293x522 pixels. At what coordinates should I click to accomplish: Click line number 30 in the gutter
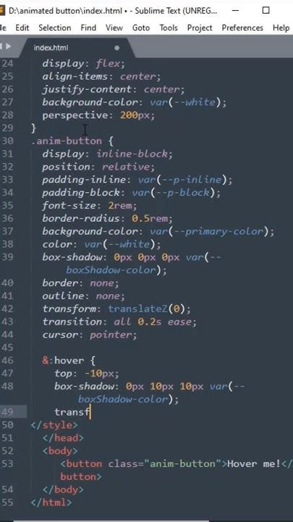click(7, 141)
